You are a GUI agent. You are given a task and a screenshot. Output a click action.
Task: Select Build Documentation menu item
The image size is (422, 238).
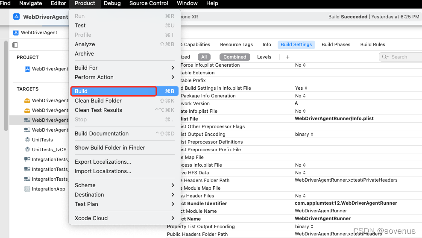pyautogui.click(x=124, y=134)
